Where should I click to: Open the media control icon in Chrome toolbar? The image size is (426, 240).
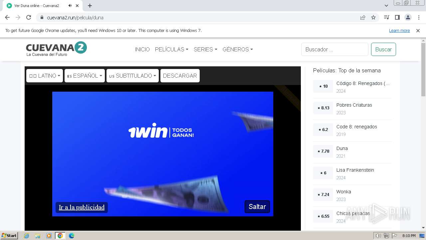[x=386, y=18]
